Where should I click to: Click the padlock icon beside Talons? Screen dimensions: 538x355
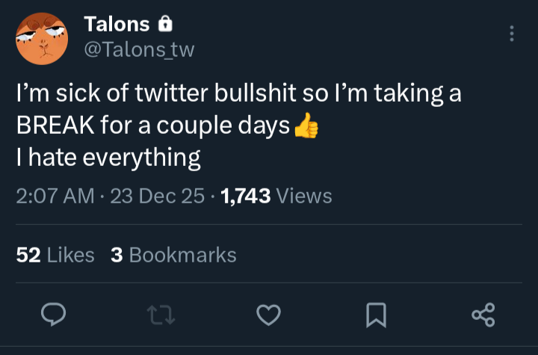tap(165, 25)
